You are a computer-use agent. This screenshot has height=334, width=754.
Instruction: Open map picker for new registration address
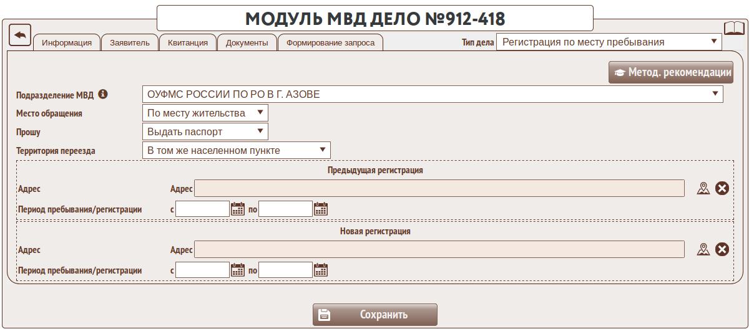[703, 249]
